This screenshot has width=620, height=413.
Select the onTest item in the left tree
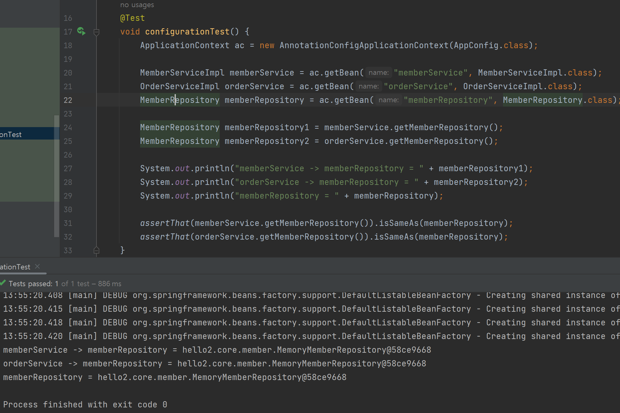[11, 135]
